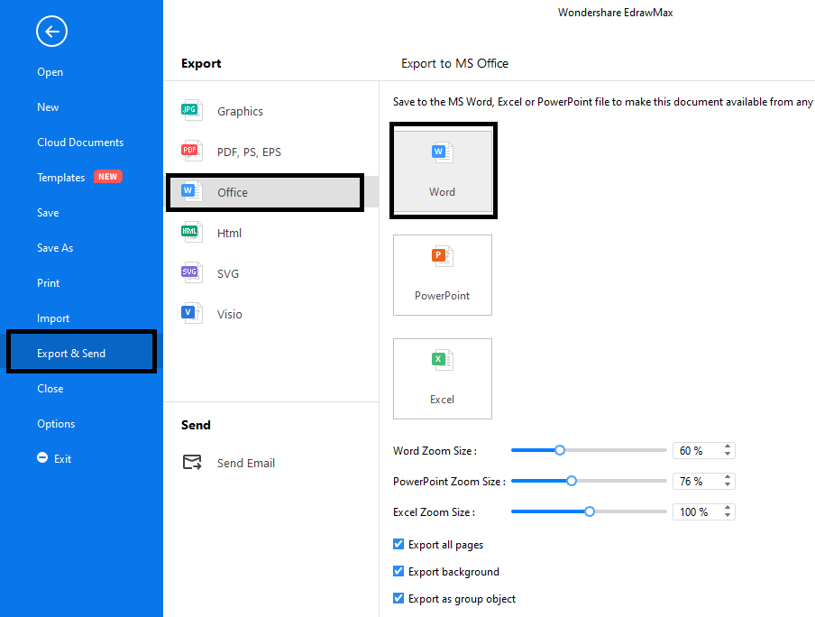This screenshot has width=815, height=617.
Task: Go to Cloud Documents
Action: click(x=80, y=142)
